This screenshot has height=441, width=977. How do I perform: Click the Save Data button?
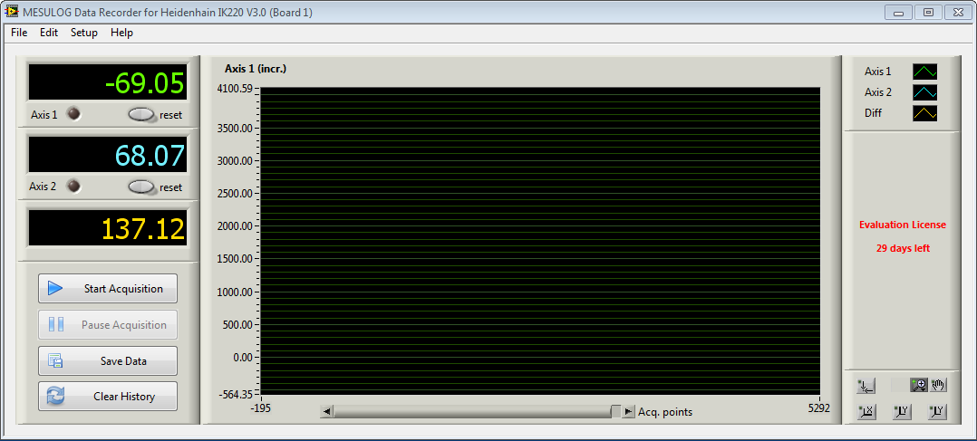pyautogui.click(x=108, y=360)
